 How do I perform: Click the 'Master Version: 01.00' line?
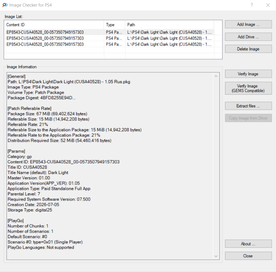pyautogui.click(x=29, y=178)
